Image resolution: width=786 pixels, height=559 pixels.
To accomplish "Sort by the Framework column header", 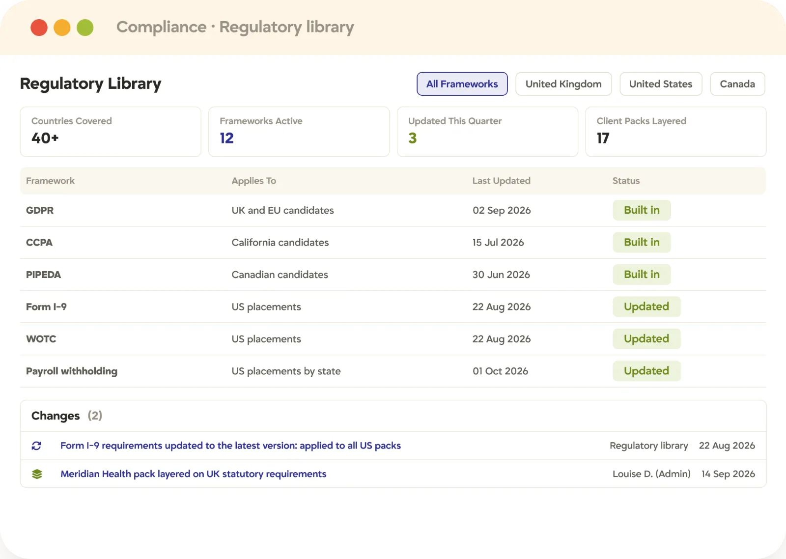I will [x=50, y=181].
